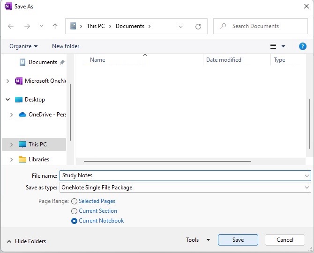Screen dimensions: 314x253
Task: Select the Selected Pages radio button
Action: pyautogui.click(x=75, y=201)
